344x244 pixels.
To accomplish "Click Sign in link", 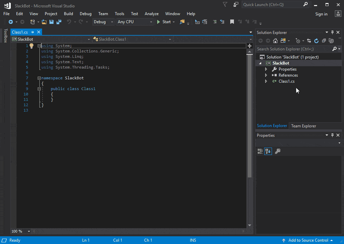I will click(321, 14).
